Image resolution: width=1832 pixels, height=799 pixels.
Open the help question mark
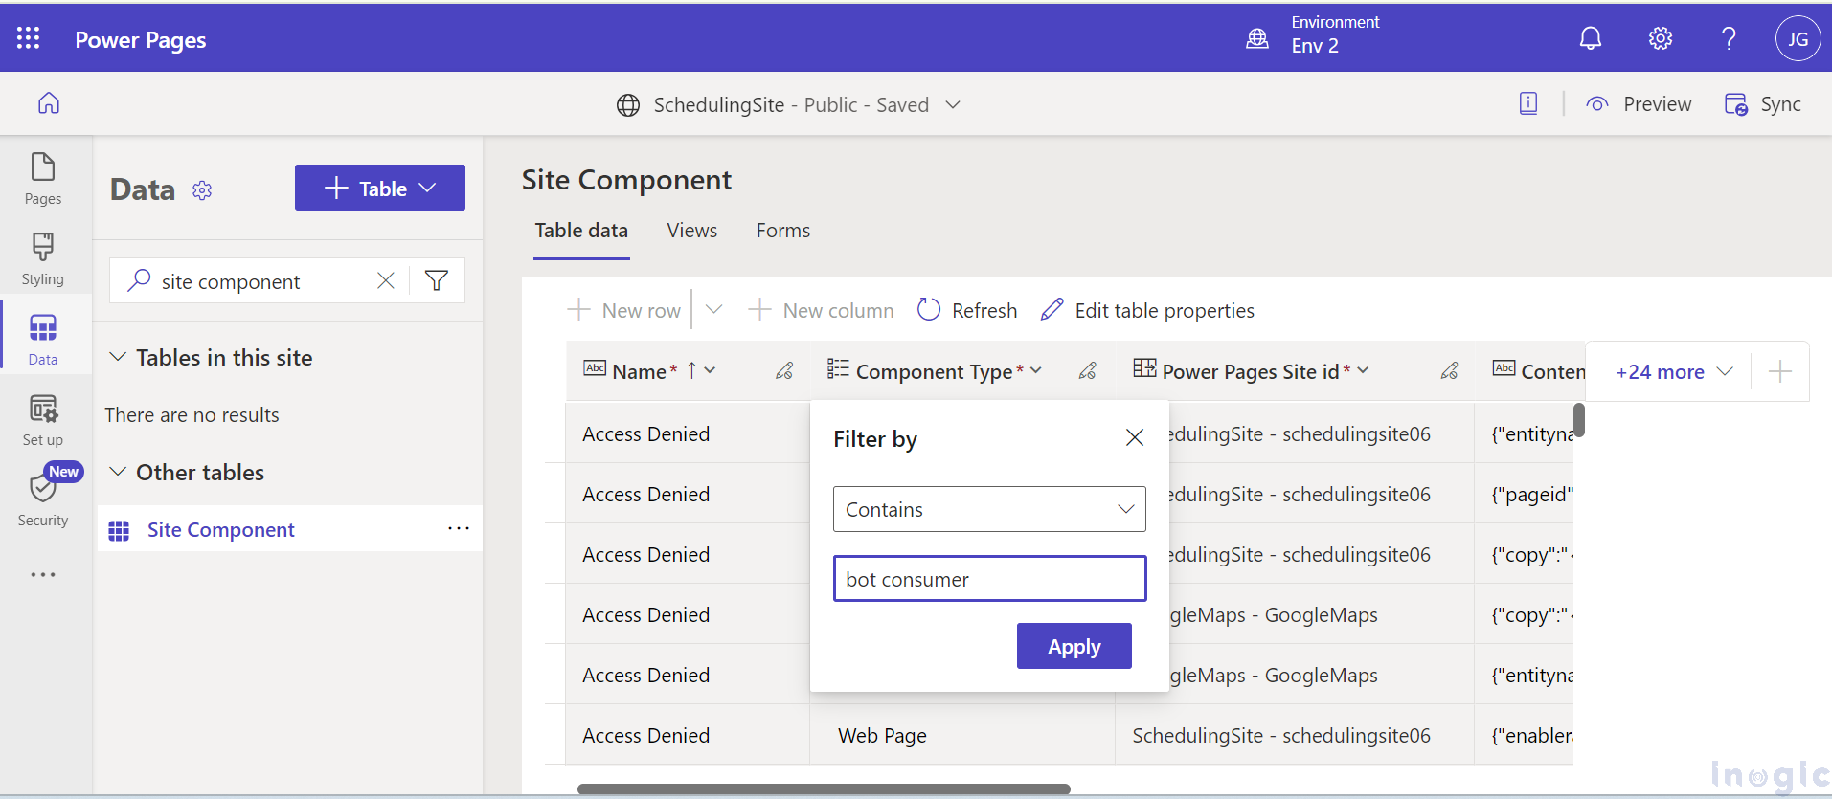tap(1729, 38)
